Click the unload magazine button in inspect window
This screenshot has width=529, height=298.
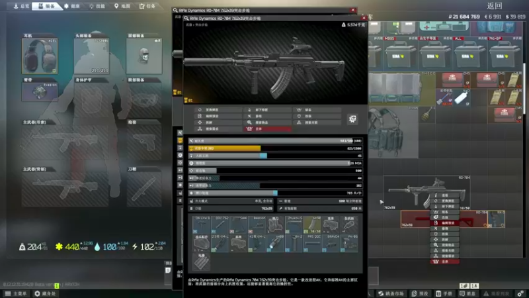pyautogui.click(x=267, y=110)
